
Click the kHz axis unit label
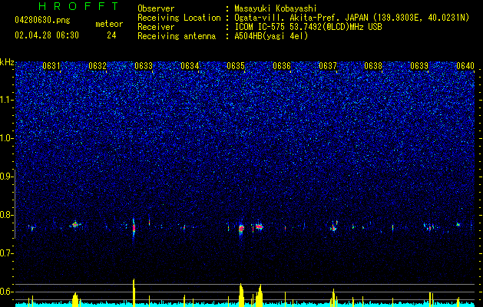(7, 62)
